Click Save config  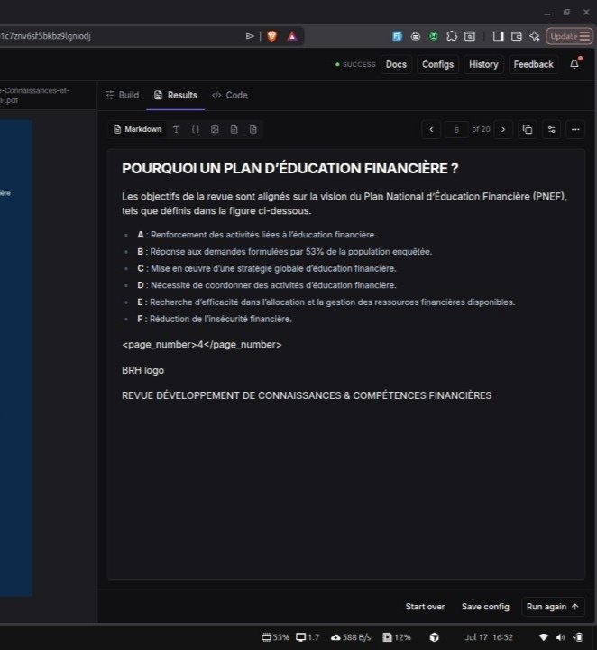(x=485, y=607)
